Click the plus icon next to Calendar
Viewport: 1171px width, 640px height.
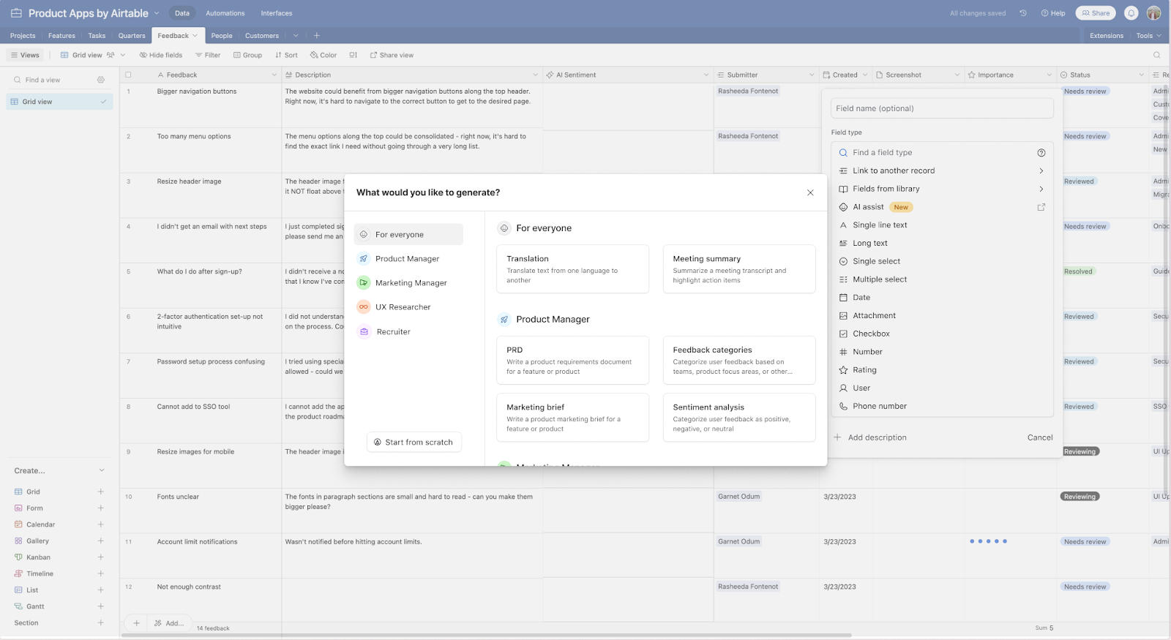click(101, 524)
